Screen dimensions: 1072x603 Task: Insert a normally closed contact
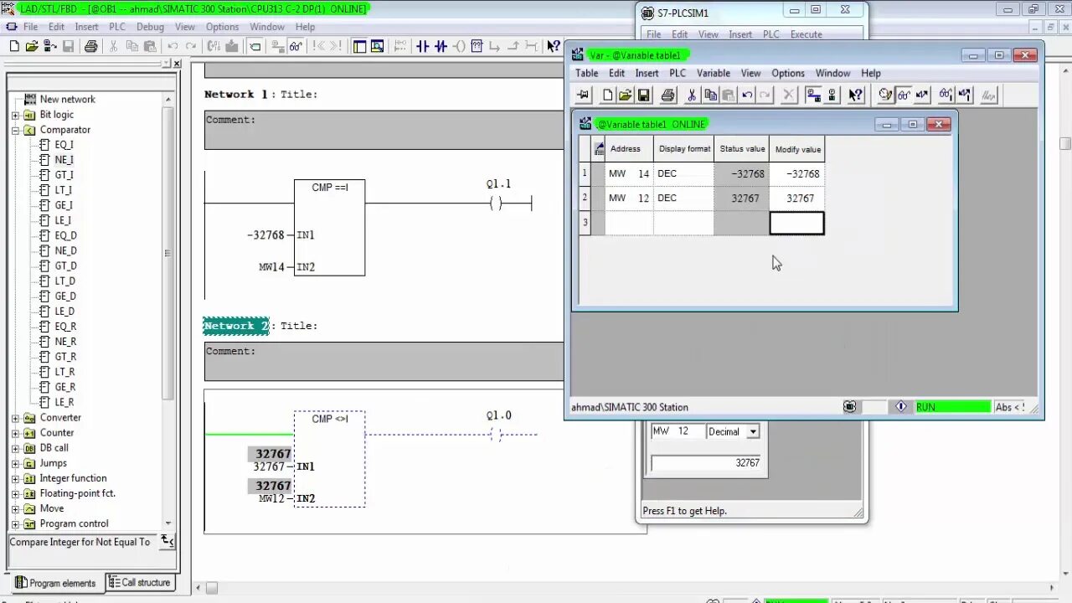441,46
